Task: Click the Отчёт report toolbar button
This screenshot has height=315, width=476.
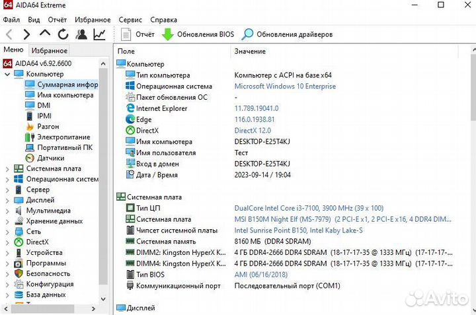Action: (138, 34)
